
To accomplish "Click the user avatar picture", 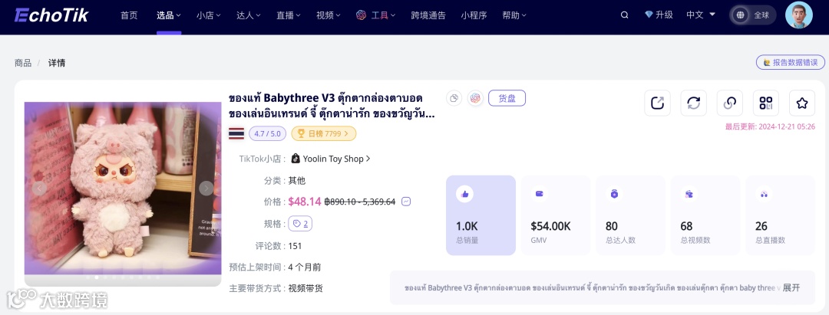I will coord(799,15).
